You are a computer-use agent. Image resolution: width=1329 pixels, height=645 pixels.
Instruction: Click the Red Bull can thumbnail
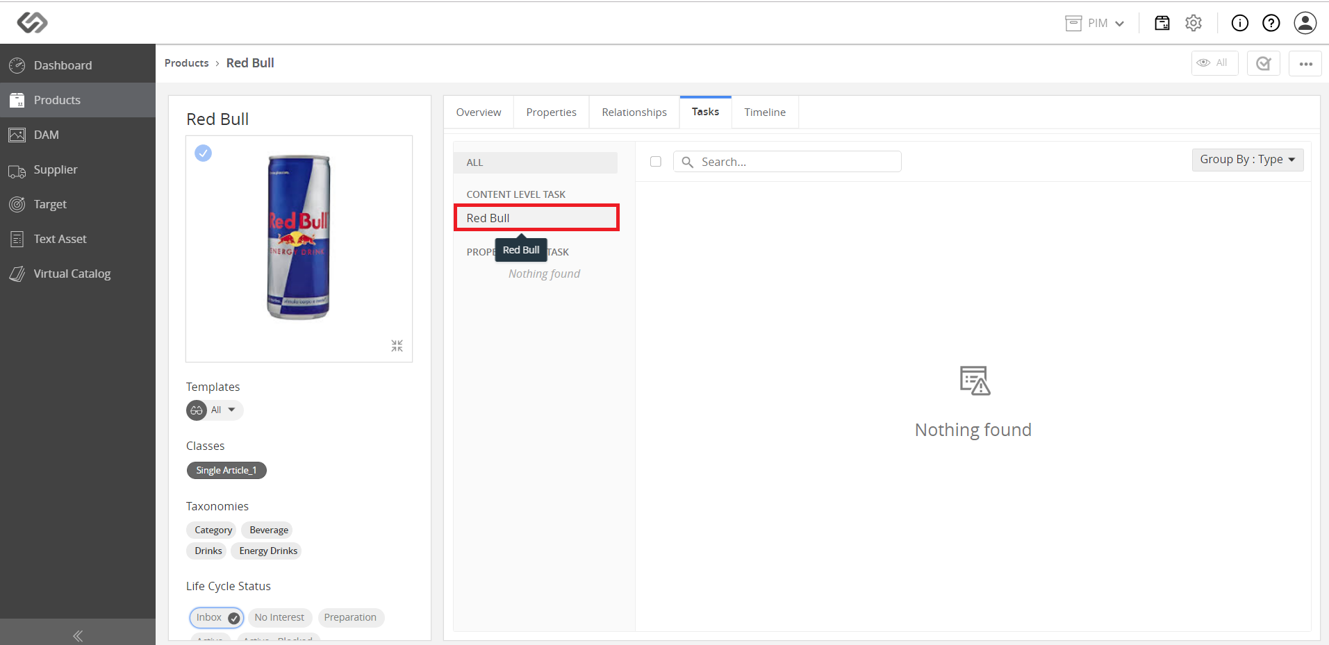pos(299,237)
